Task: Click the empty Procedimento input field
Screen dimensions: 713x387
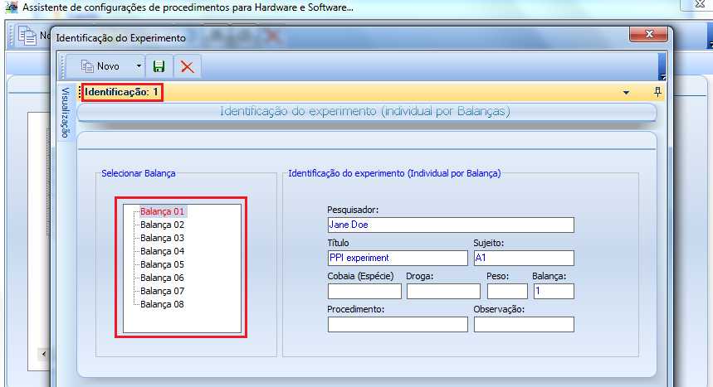Action: [x=398, y=324]
